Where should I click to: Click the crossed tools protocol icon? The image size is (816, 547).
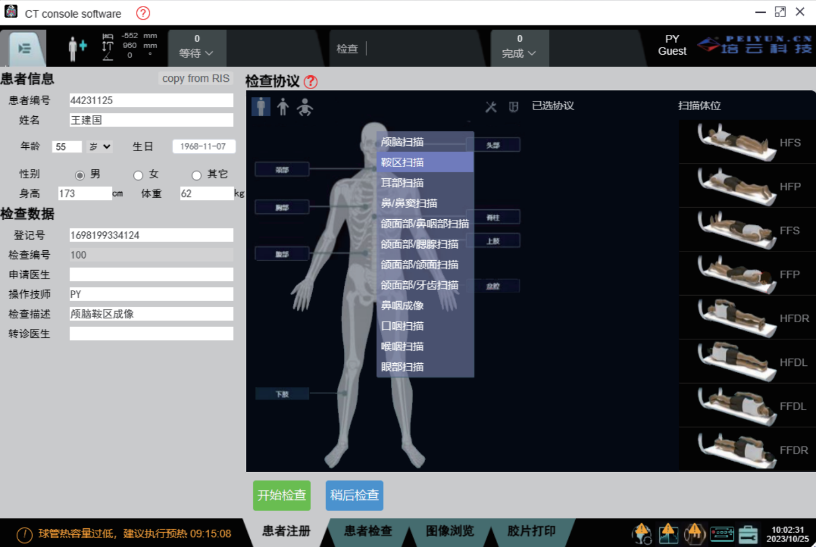click(491, 107)
